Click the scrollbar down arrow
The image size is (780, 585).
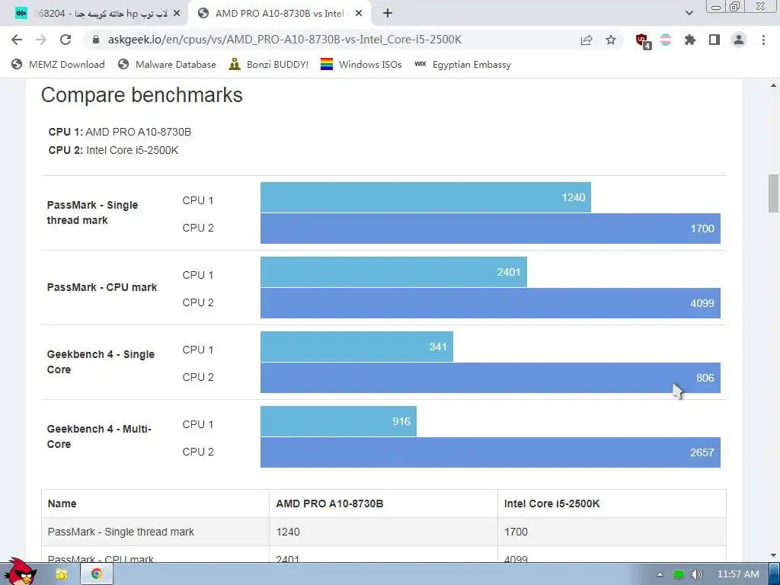tap(773, 555)
